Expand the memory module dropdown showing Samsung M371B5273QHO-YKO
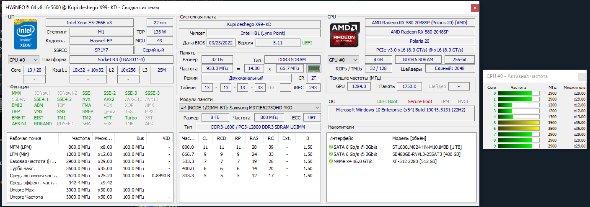Screen dimensions: 590x207 (250, 108)
